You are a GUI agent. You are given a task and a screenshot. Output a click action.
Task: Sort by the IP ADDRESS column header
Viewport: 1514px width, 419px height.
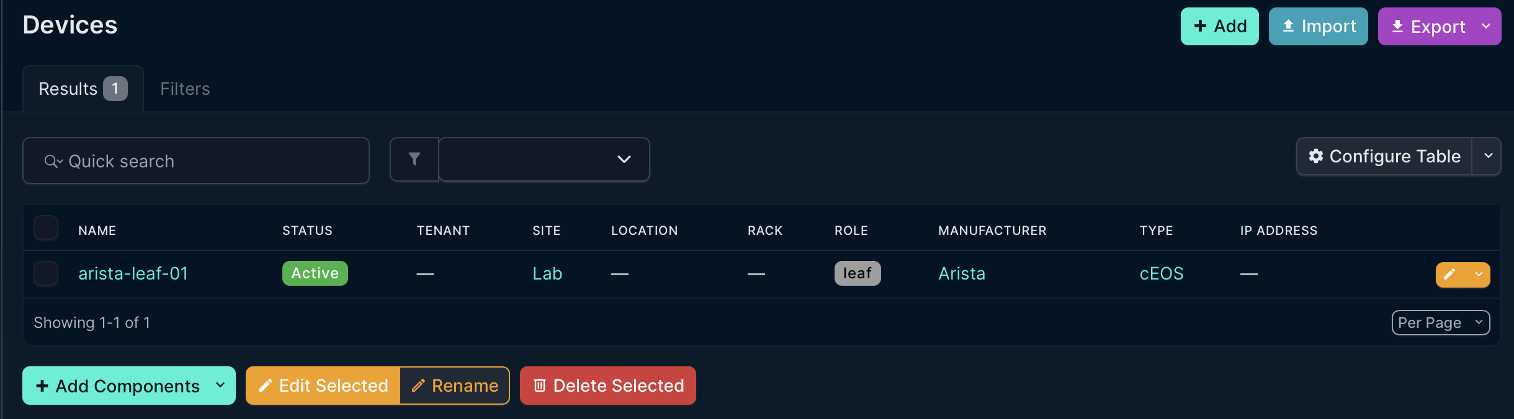(x=1279, y=231)
